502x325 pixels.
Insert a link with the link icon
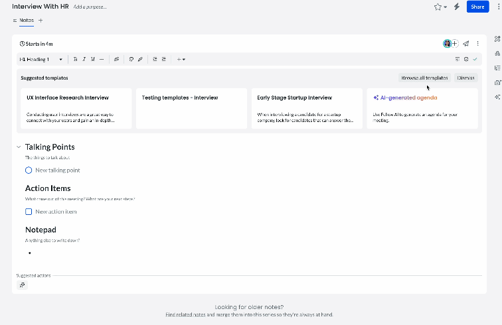coord(116,59)
